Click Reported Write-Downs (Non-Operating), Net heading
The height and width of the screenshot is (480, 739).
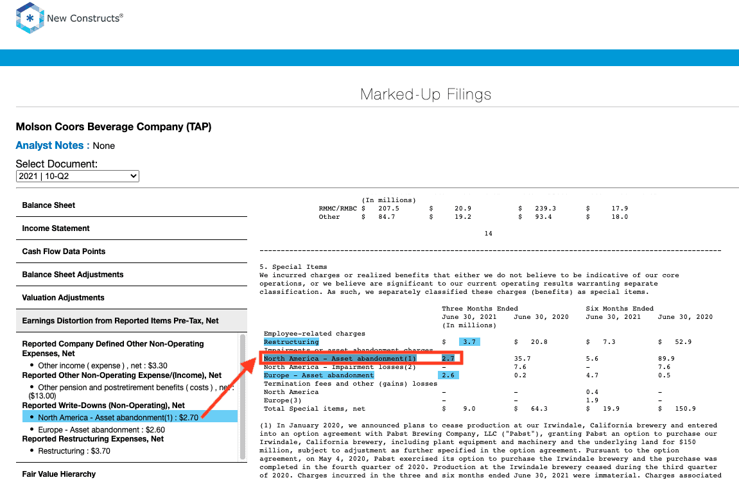tap(103, 406)
